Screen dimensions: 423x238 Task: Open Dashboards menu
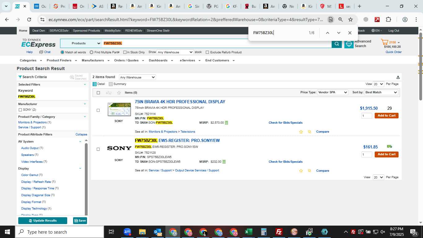point(161,60)
